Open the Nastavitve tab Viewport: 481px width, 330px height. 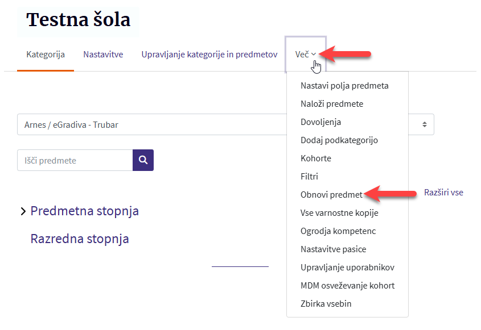(x=103, y=55)
